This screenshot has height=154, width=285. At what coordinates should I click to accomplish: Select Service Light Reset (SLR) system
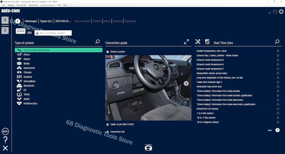click(58, 50)
